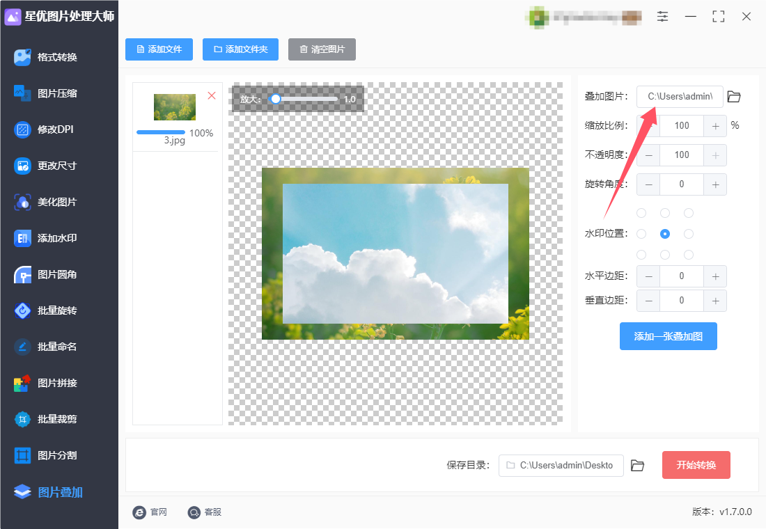Open 图片分割 in the sidebar
Image resolution: width=766 pixels, height=529 pixels.
coord(46,455)
